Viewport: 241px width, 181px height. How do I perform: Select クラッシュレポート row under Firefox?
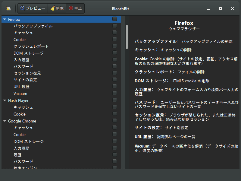tap(61, 46)
